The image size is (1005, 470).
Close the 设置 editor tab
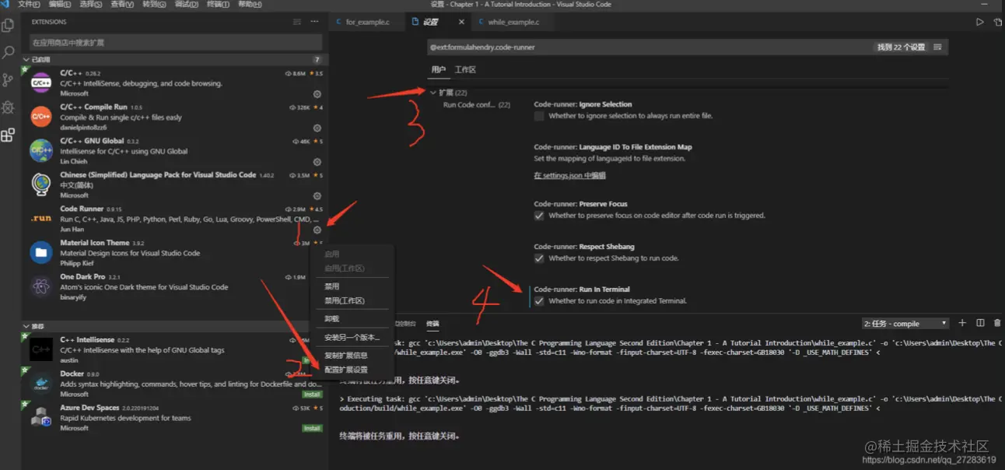[x=461, y=22]
